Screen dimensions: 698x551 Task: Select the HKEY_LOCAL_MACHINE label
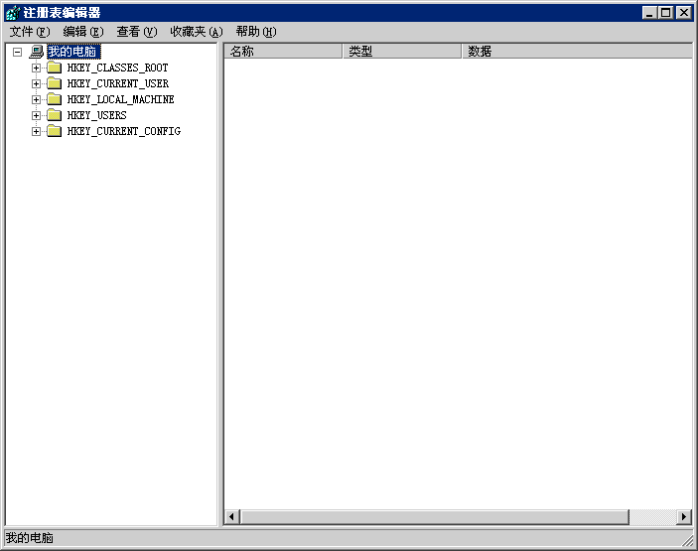121,99
